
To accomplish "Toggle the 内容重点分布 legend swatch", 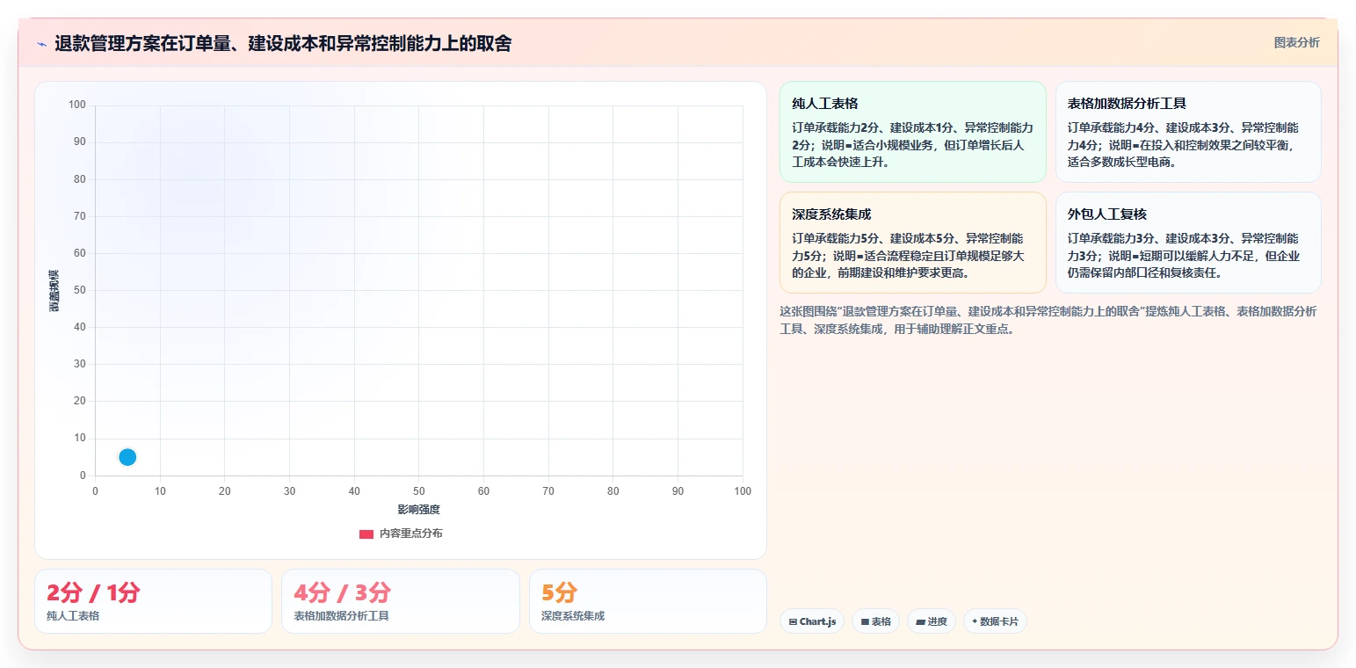I will click(366, 534).
